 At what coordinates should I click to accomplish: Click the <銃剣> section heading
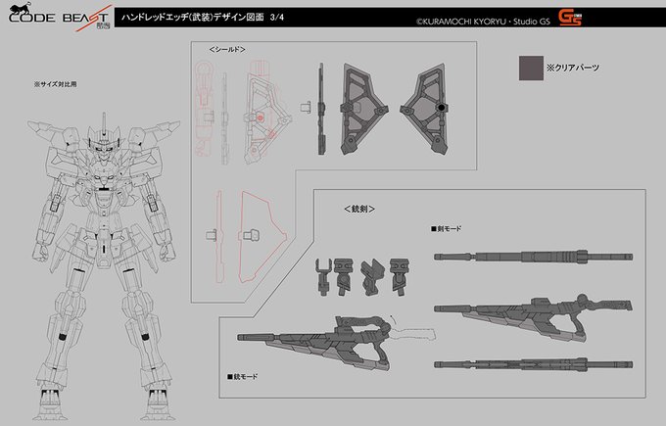coord(359,209)
